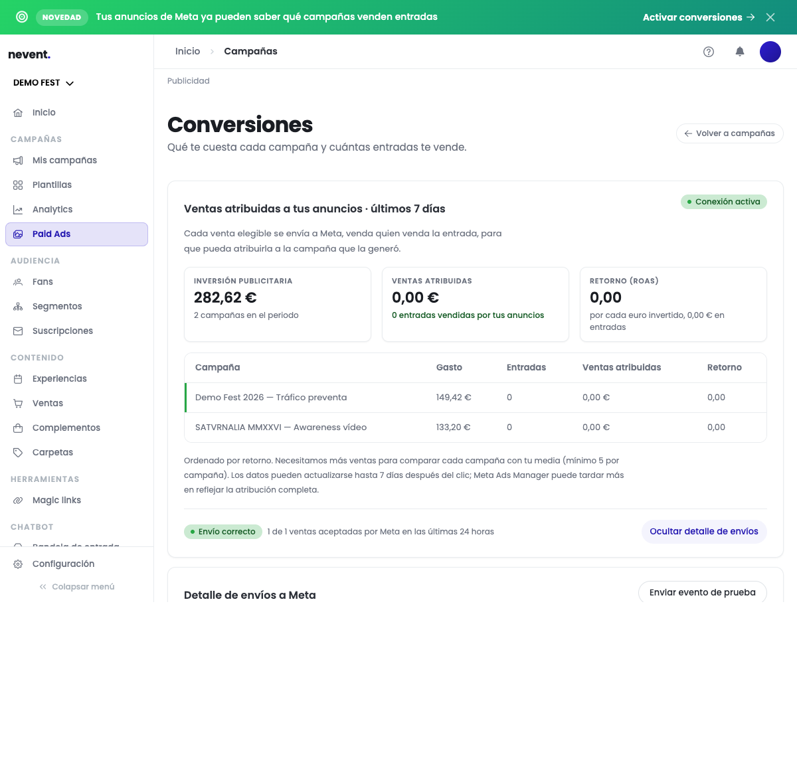The width and height of the screenshot is (797, 784).
Task: Open Complementos menu item
Action: tap(76, 428)
